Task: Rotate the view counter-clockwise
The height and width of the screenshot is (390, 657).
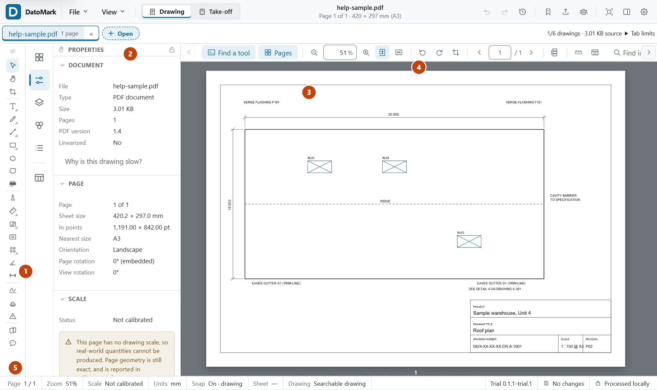Action: point(422,53)
